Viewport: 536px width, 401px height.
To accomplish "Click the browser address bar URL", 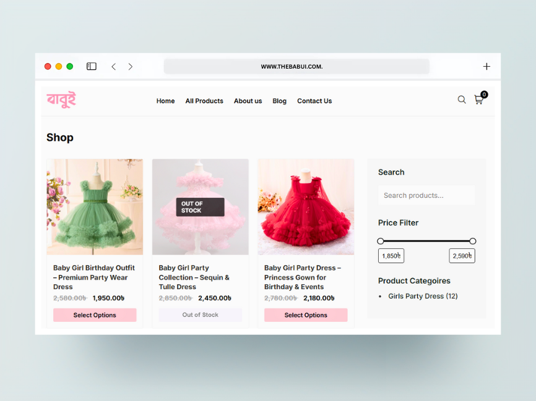I will tap(296, 67).
